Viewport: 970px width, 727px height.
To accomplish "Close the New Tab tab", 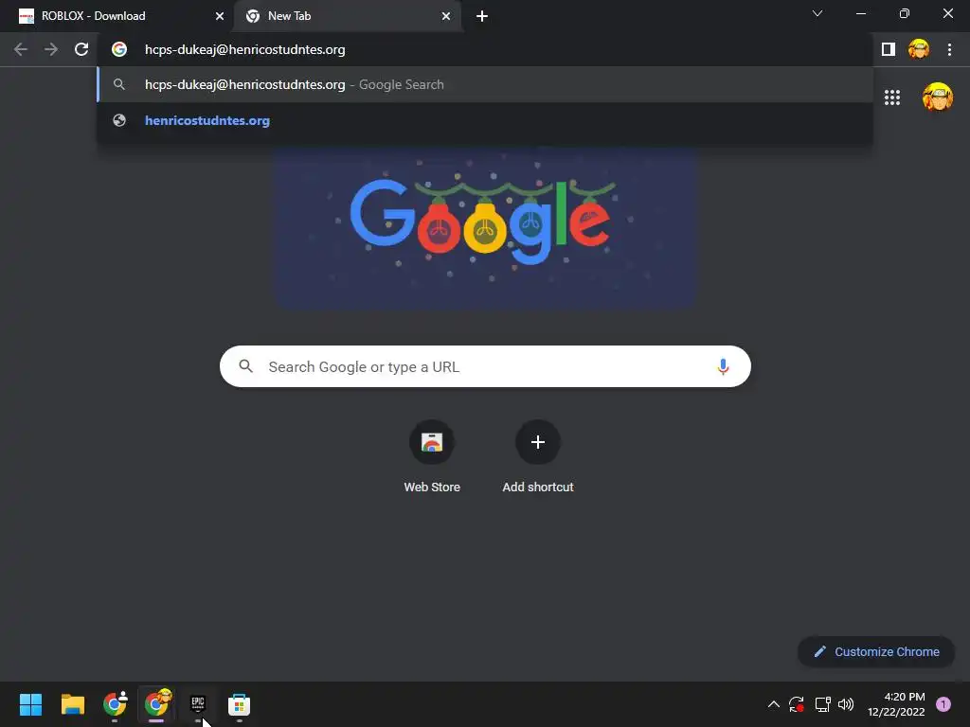I will point(446,16).
